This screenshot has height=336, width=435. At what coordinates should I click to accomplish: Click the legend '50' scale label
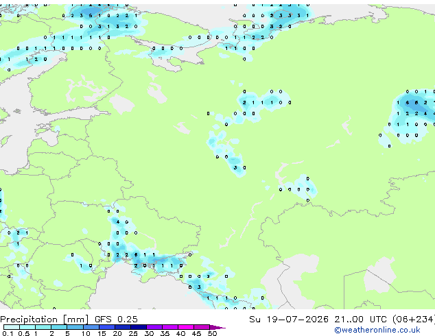(212, 333)
